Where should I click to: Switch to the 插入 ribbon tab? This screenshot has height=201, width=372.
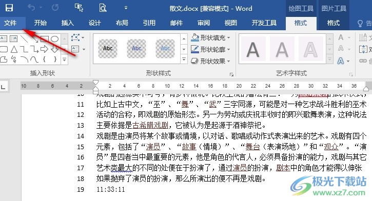68,23
